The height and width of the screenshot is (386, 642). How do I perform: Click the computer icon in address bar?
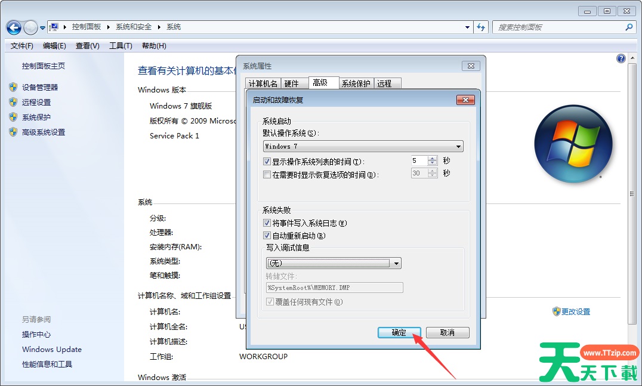click(x=54, y=27)
